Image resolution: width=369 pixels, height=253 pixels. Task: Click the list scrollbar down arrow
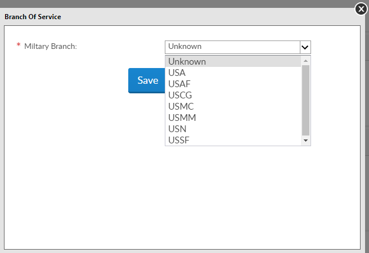pyautogui.click(x=306, y=140)
